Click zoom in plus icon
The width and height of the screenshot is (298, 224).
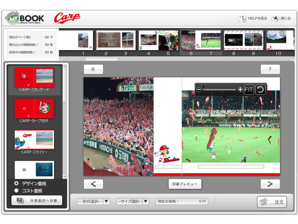[x=240, y=90]
